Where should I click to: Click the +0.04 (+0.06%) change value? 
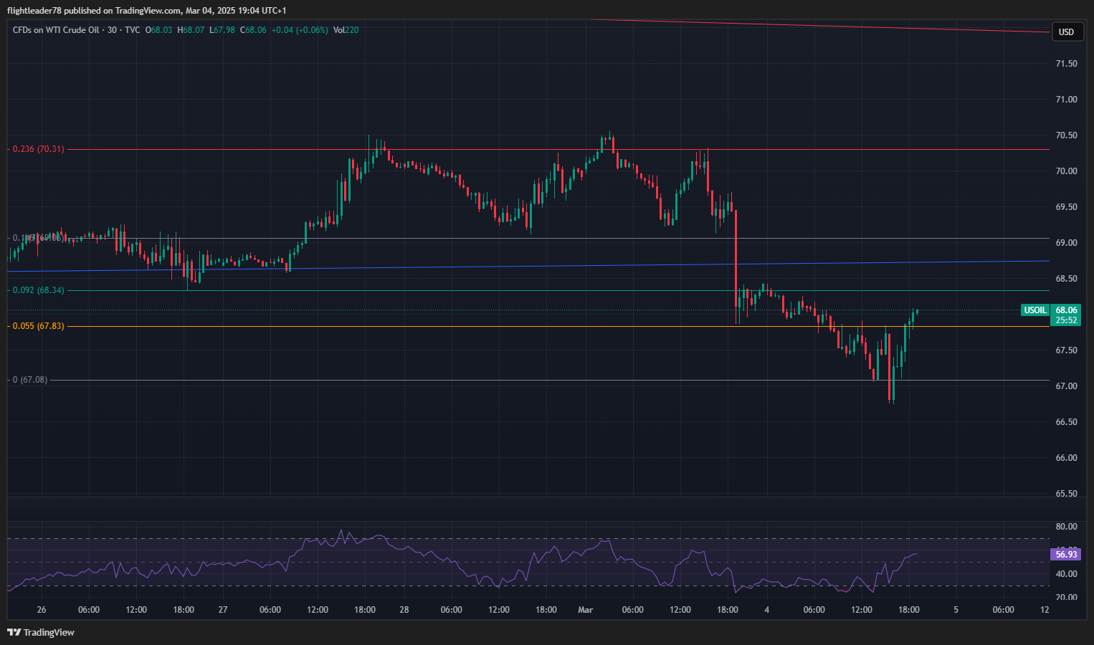(x=300, y=30)
